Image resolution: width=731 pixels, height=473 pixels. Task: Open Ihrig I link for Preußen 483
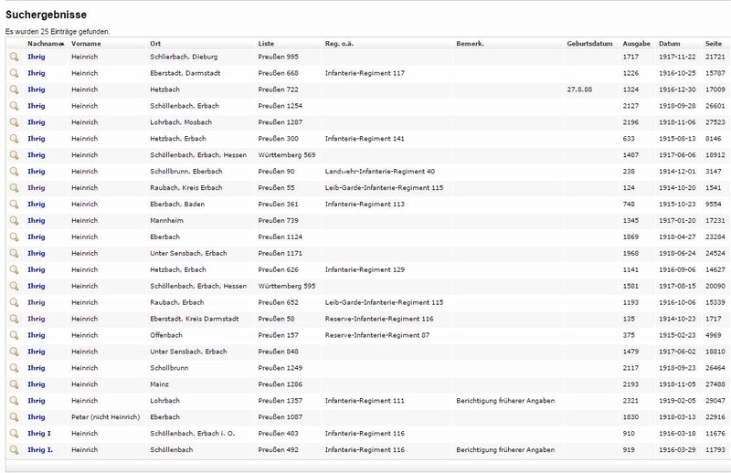click(x=38, y=434)
